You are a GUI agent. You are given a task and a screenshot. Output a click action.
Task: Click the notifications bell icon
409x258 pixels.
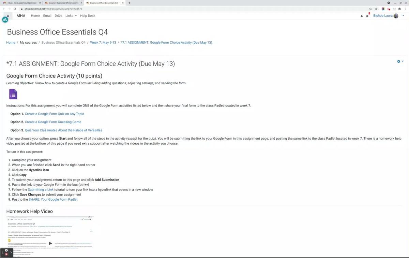(x=362, y=16)
